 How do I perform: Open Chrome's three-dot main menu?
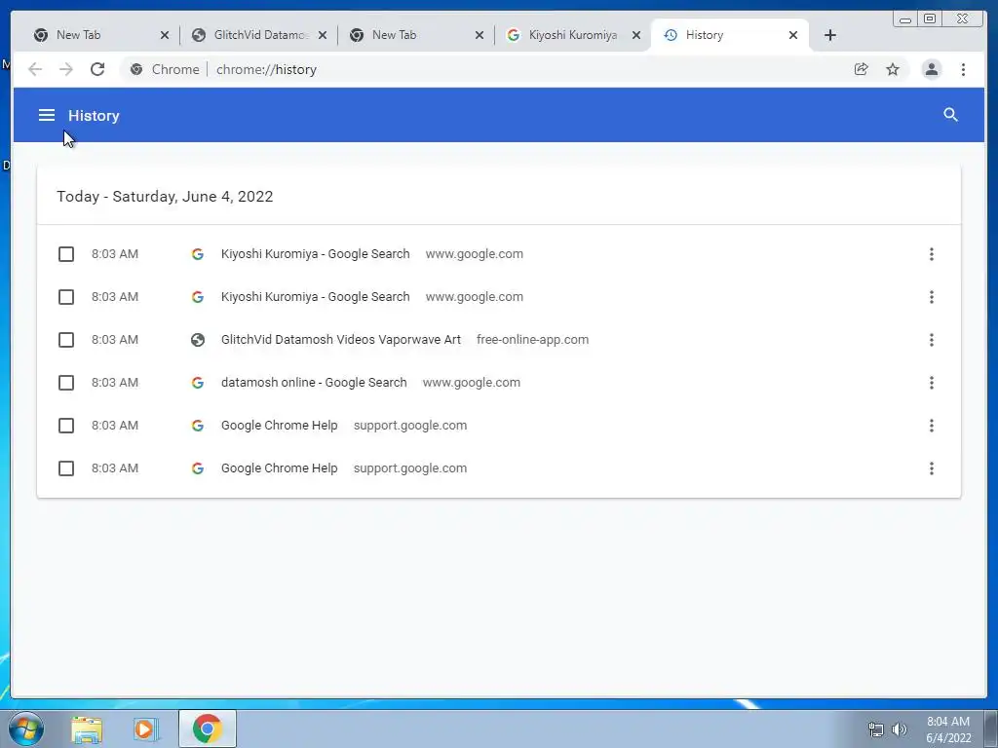click(963, 69)
